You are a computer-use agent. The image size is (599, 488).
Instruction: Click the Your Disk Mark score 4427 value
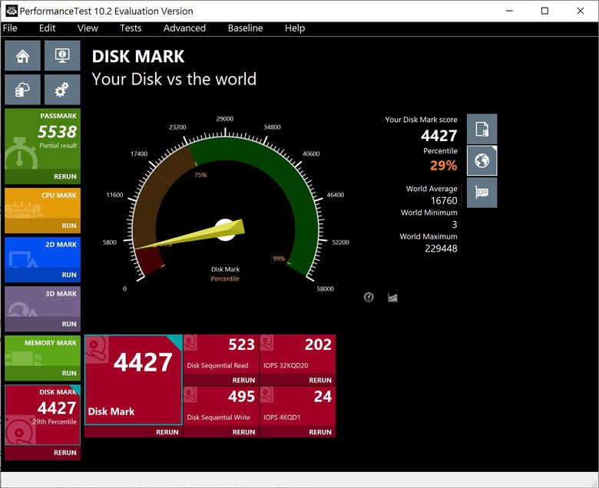(439, 136)
